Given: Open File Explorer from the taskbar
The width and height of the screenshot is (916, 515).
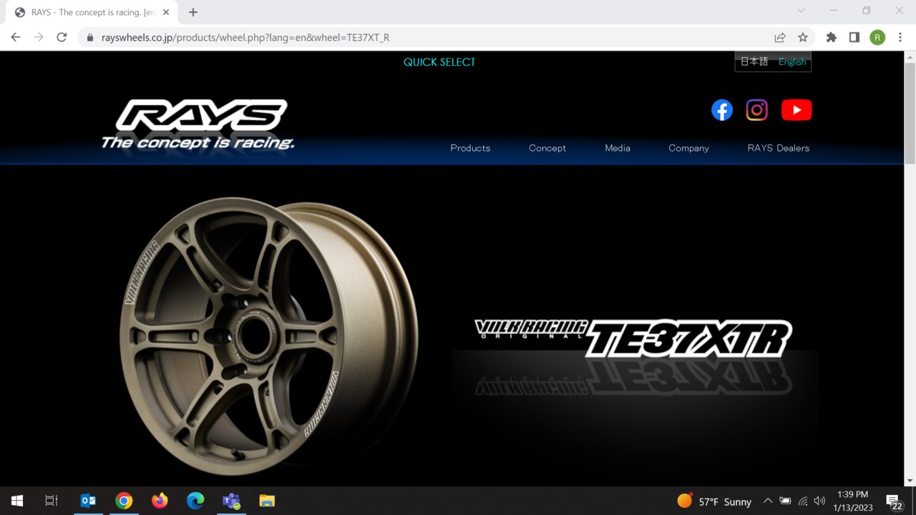Looking at the screenshot, I should [x=267, y=501].
